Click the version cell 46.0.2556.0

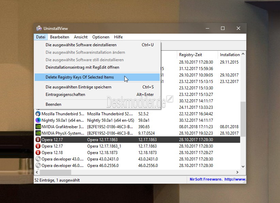pyautogui.click(x=148, y=165)
